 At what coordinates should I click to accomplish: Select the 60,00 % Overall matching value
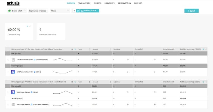click(x=14, y=29)
